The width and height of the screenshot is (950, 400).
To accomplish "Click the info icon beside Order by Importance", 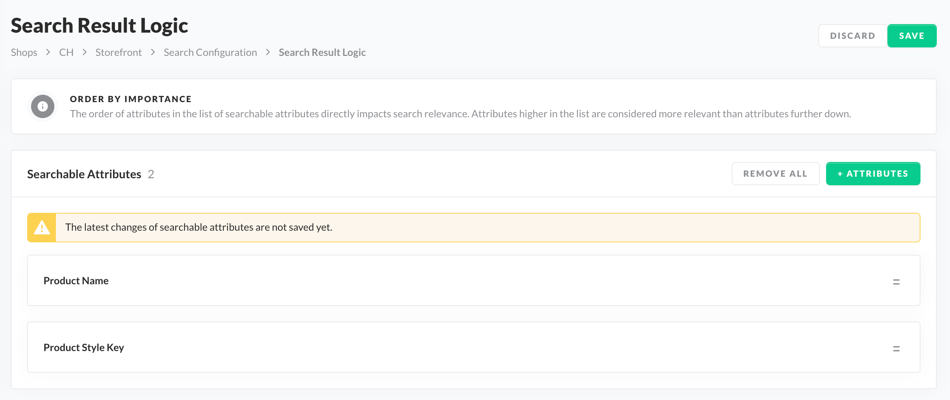I will (x=43, y=106).
